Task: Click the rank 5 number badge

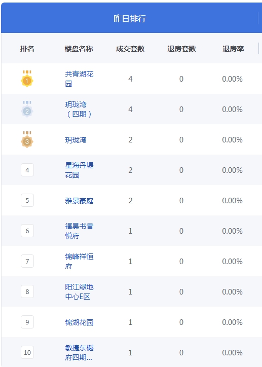Action: point(27,200)
